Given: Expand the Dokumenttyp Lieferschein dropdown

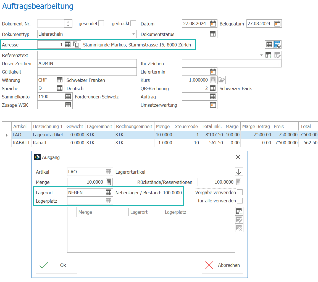Looking at the screenshot, I should (133, 34).
